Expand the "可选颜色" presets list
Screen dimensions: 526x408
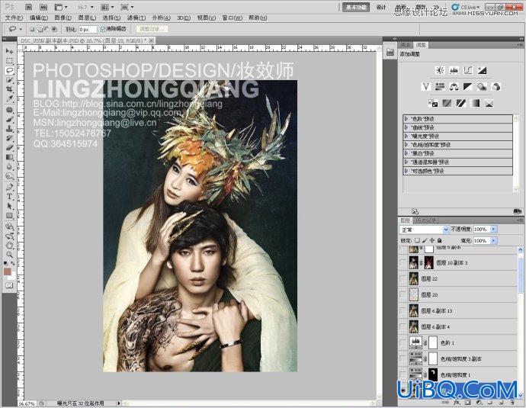tap(406, 171)
